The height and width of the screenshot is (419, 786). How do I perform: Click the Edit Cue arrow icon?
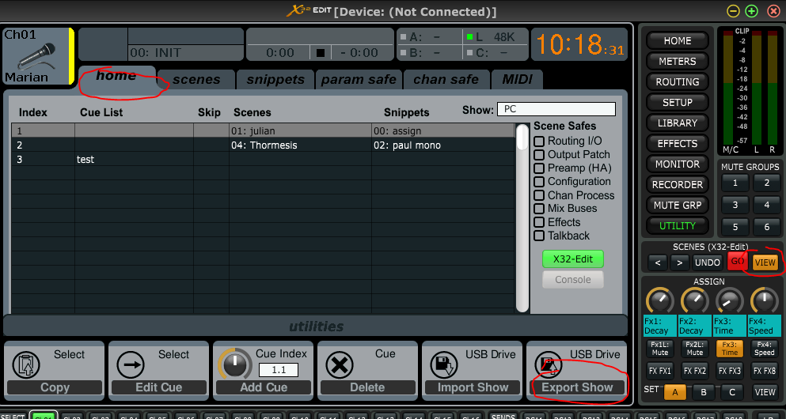coord(131,365)
